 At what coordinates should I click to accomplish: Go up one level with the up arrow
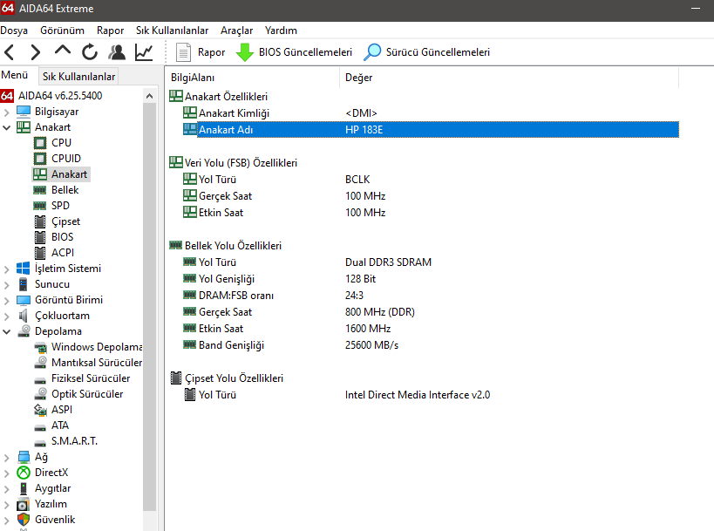(63, 50)
